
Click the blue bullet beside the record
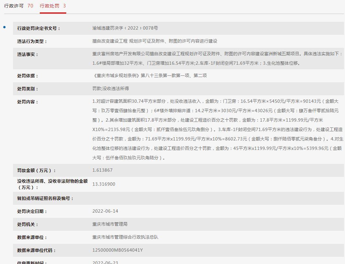pos(4,27)
